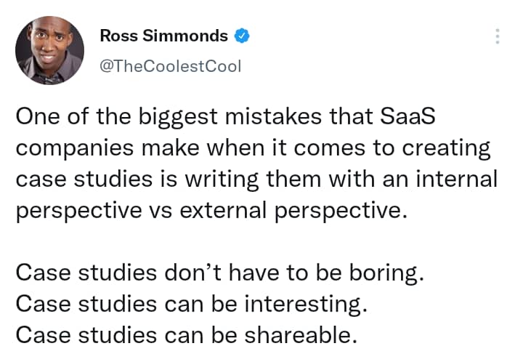523x354 pixels.
Task: Open Ross Simmonds' profile photo
Action: 50,50
